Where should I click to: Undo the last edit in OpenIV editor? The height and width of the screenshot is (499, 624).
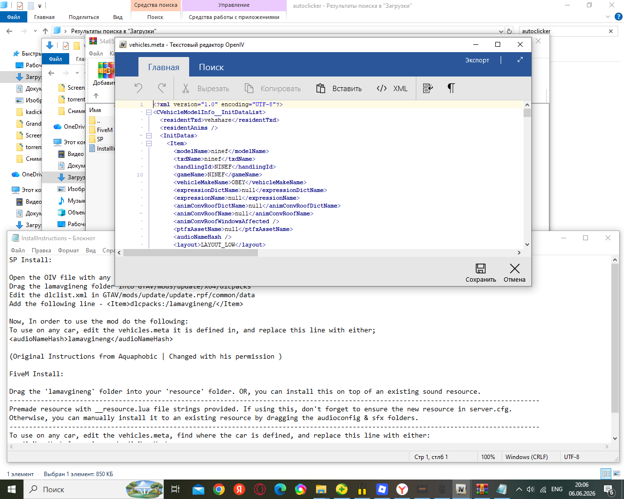click(x=138, y=88)
